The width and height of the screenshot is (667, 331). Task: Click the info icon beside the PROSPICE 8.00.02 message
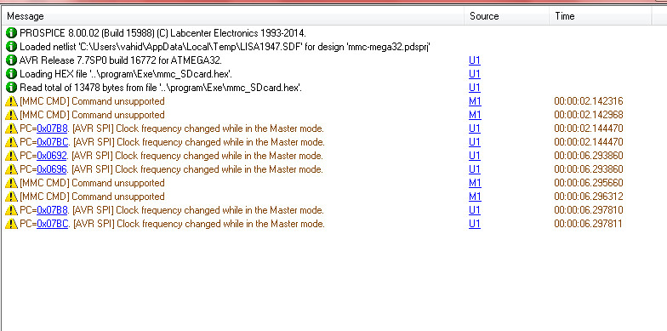click(x=12, y=32)
